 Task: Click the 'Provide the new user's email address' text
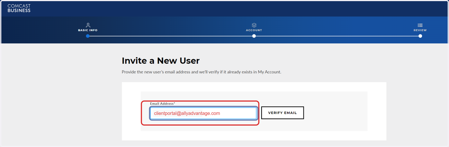pyautogui.click(x=201, y=72)
